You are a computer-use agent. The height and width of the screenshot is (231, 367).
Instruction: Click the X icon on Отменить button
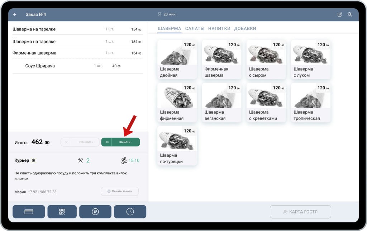pos(66,142)
